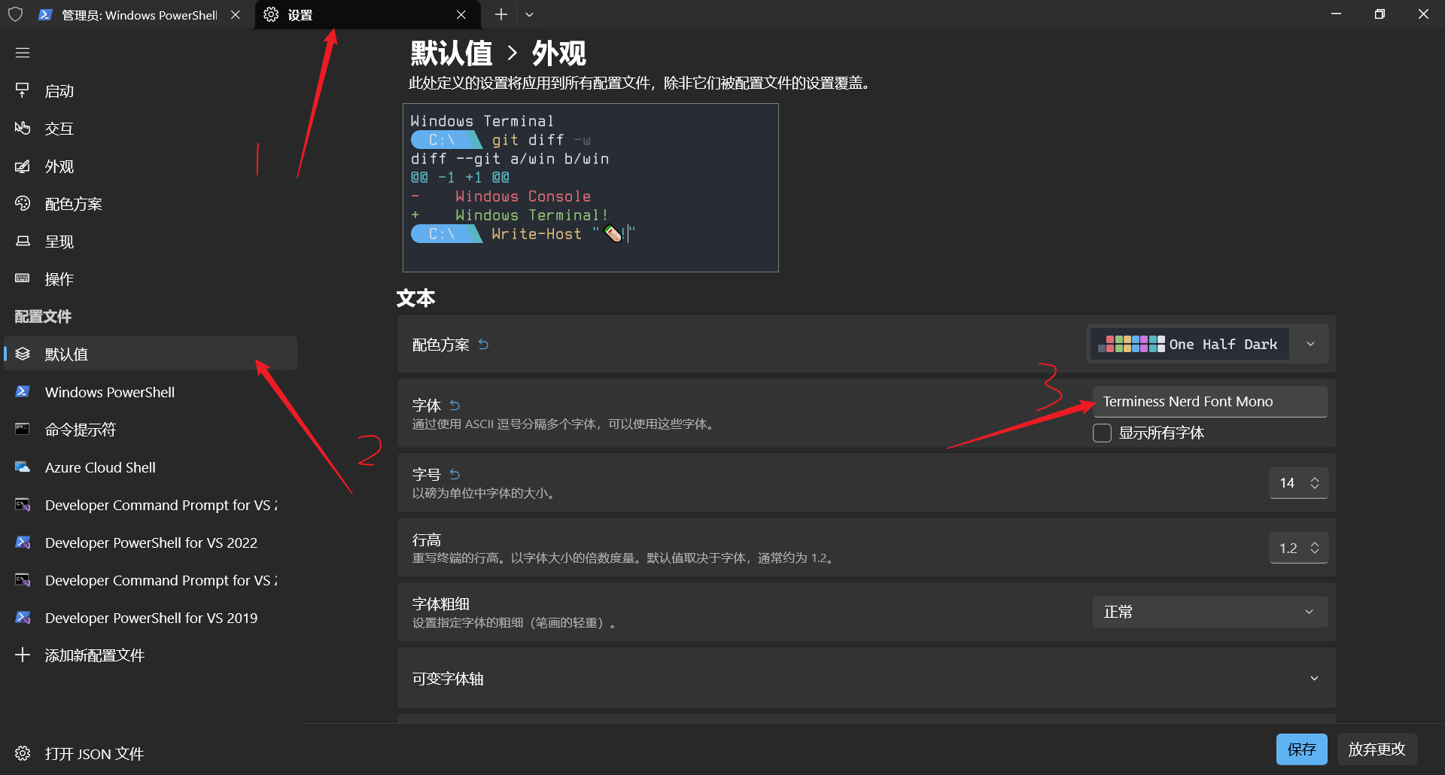Click the 配色方案 palette icon in sidebar
This screenshot has width=1445, height=775.
(23, 204)
